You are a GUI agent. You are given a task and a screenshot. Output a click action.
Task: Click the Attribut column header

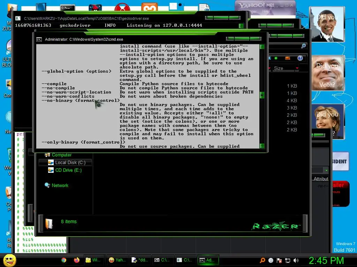pyautogui.click(x=321, y=179)
